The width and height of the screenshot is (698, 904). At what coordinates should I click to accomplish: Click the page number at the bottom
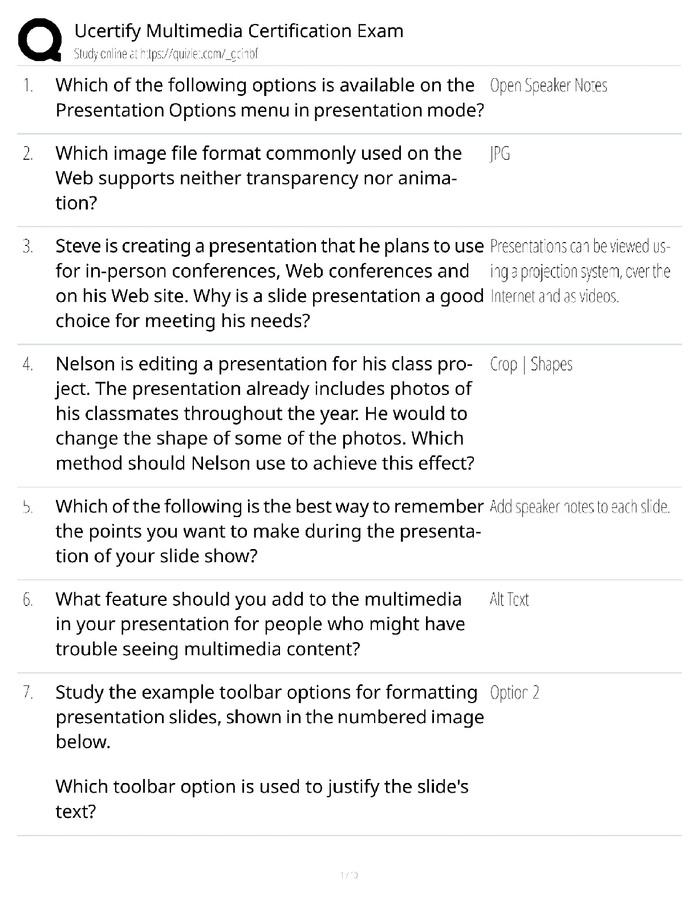click(348, 875)
